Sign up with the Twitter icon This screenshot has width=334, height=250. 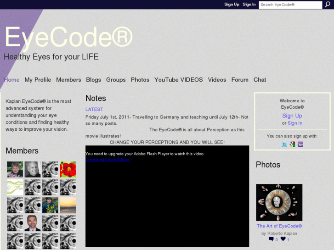[x=284, y=144]
